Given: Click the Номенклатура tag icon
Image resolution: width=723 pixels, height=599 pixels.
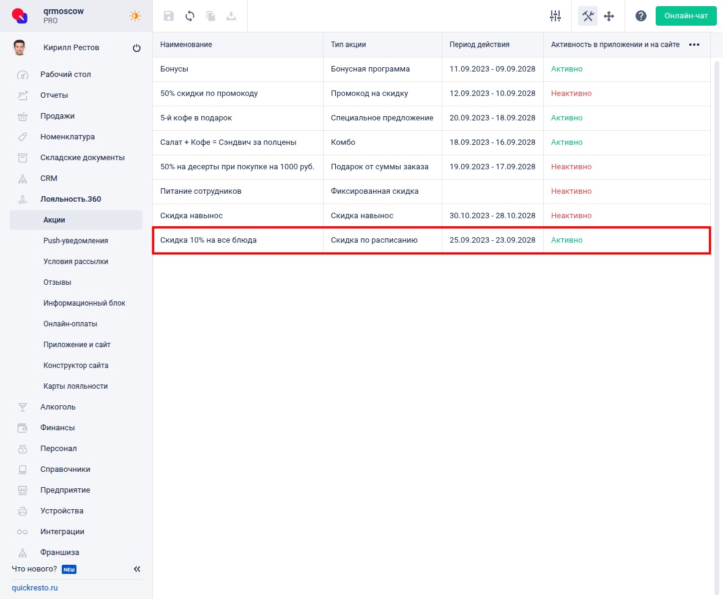Looking at the screenshot, I should [x=22, y=136].
